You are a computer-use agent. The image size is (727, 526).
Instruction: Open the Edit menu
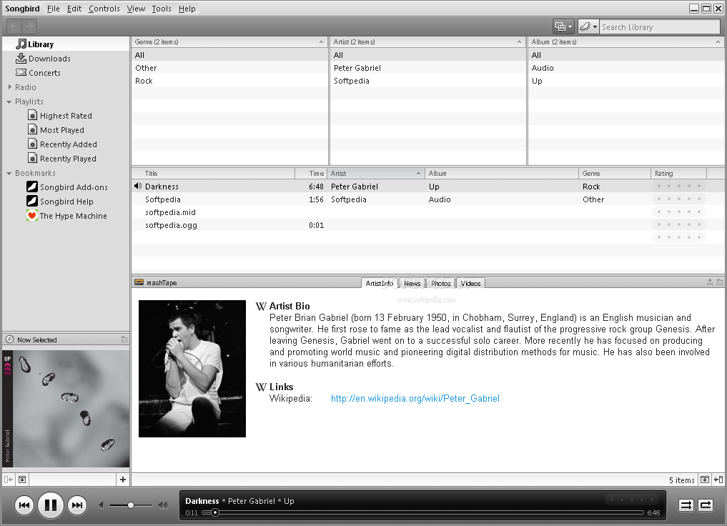pyautogui.click(x=74, y=9)
